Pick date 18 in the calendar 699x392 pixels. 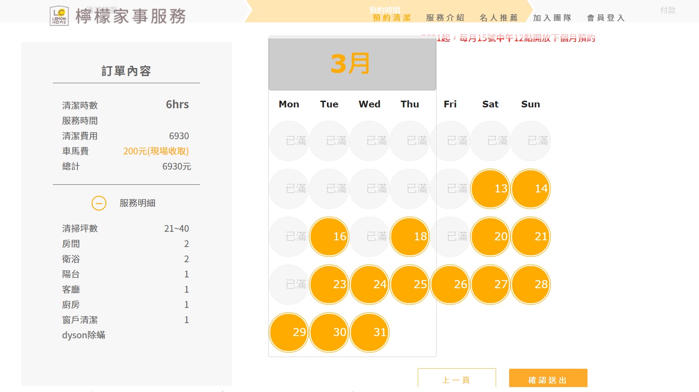(410, 237)
